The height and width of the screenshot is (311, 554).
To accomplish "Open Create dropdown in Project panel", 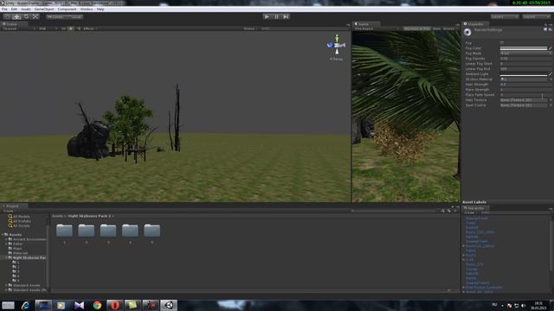I will 9,211.
